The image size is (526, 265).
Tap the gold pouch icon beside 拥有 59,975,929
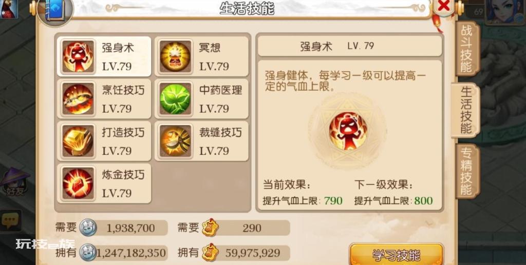[x=210, y=253]
